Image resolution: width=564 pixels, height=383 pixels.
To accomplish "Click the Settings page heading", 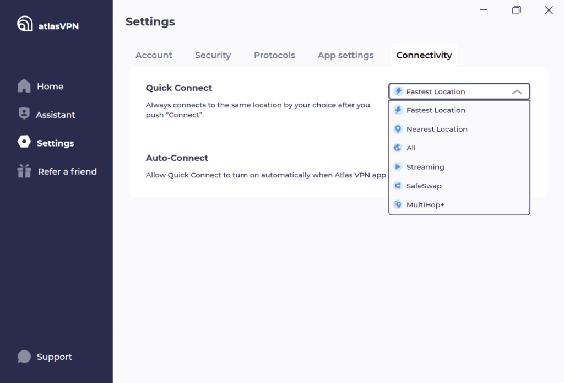I will coord(150,21).
